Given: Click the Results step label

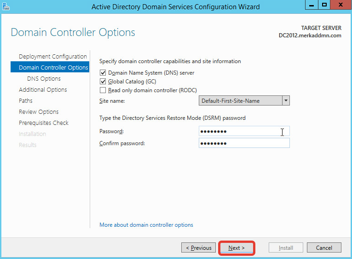Looking at the screenshot, I should point(28,145).
